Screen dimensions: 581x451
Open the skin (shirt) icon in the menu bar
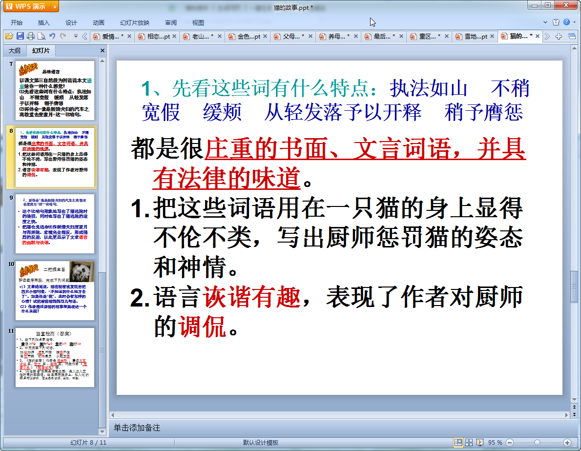coord(556,22)
